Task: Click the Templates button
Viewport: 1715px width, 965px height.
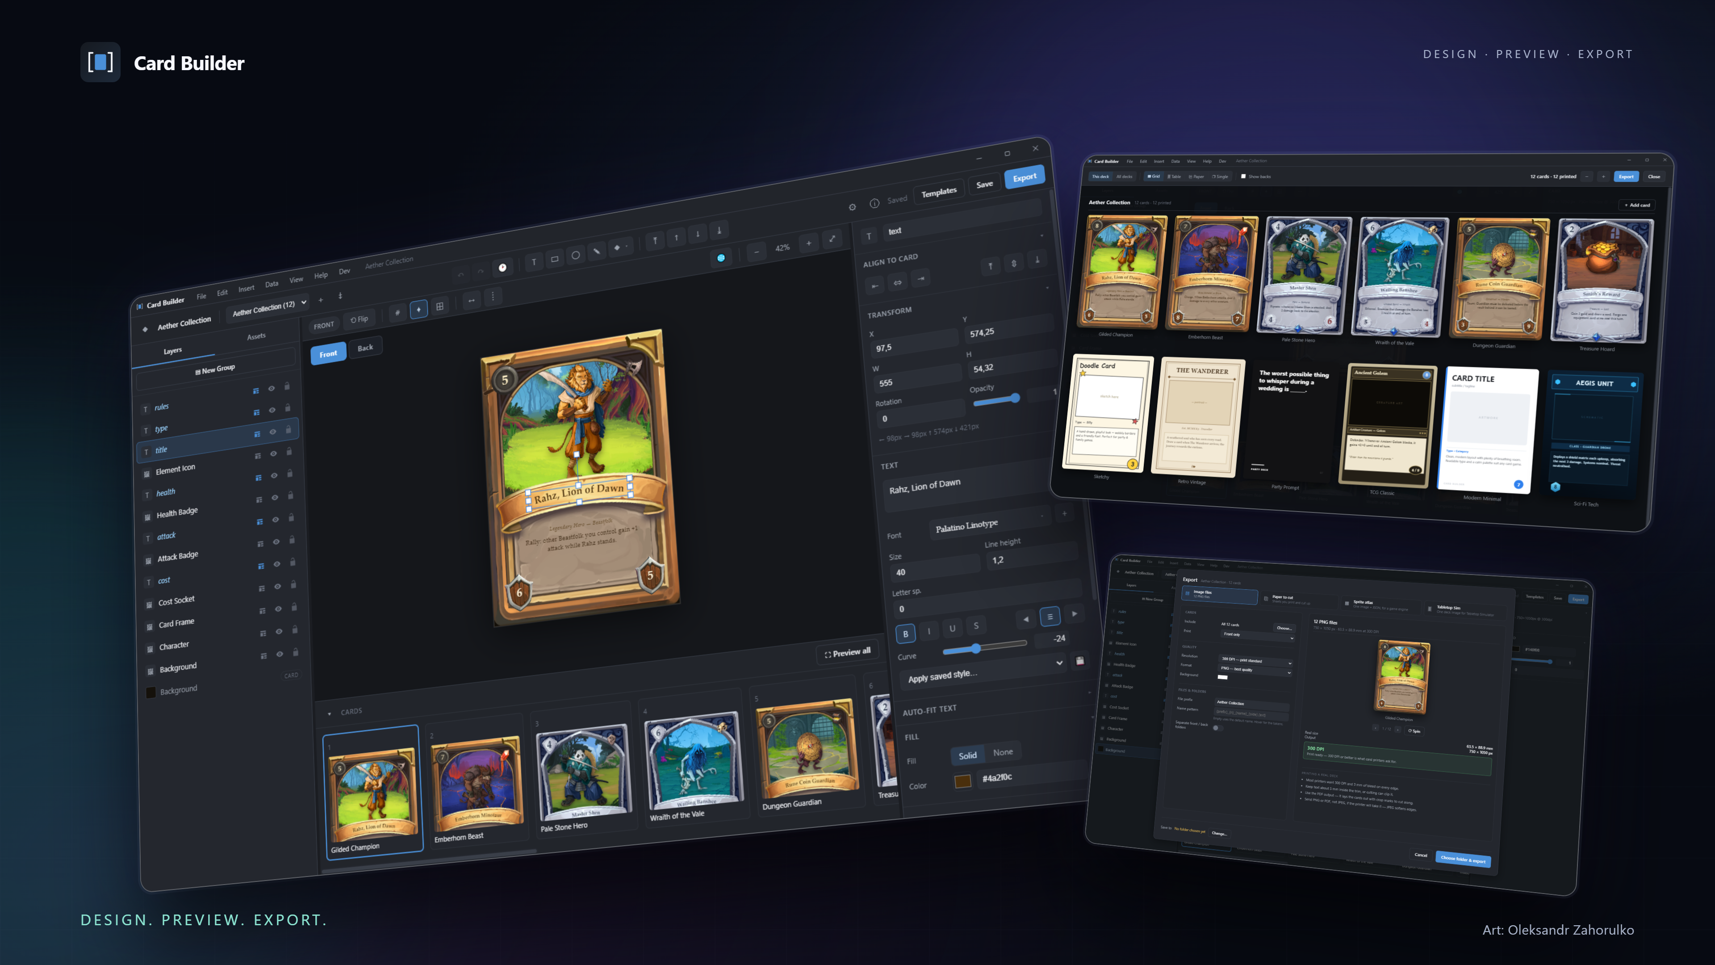Action: tap(939, 193)
